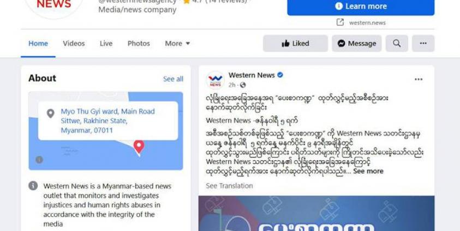The height and width of the screenshot is (231, 460).
Task: Click the blue verified badge
Action: (x=280, y=75)
